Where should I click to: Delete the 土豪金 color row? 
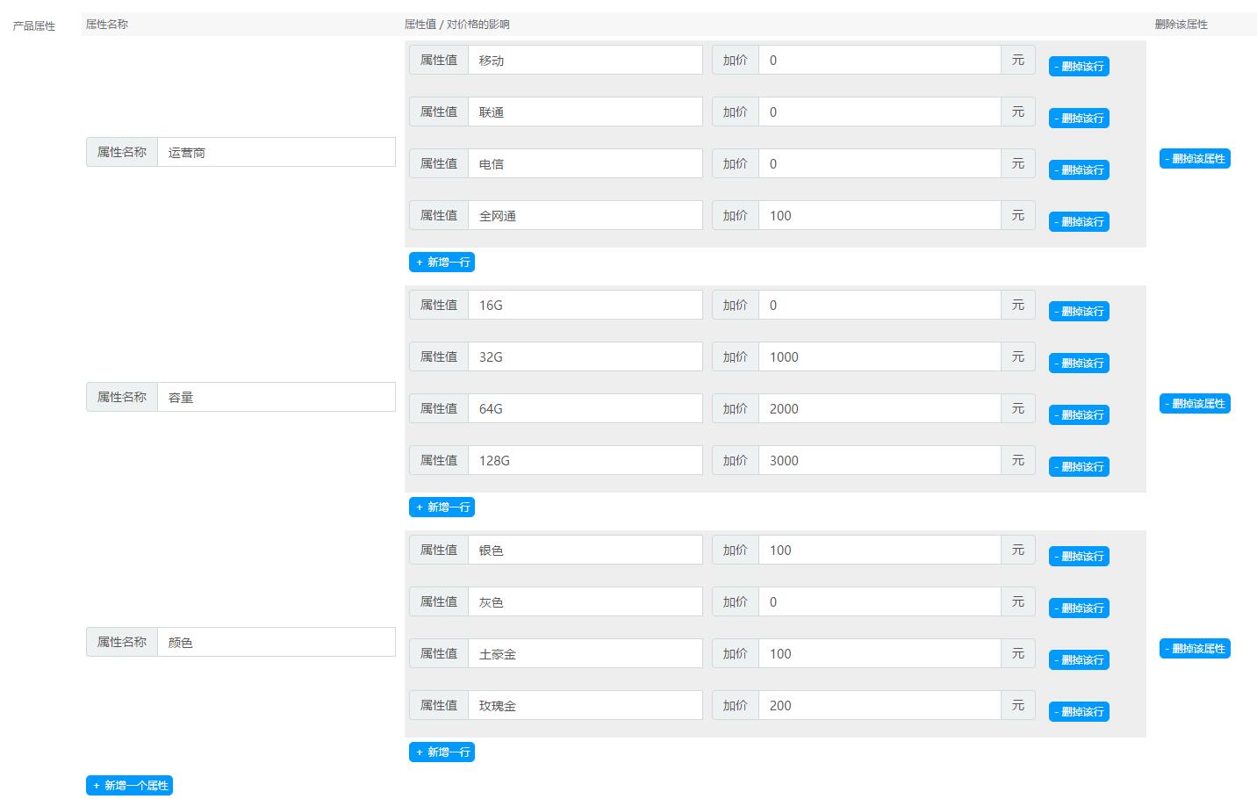coord(1079,660)
